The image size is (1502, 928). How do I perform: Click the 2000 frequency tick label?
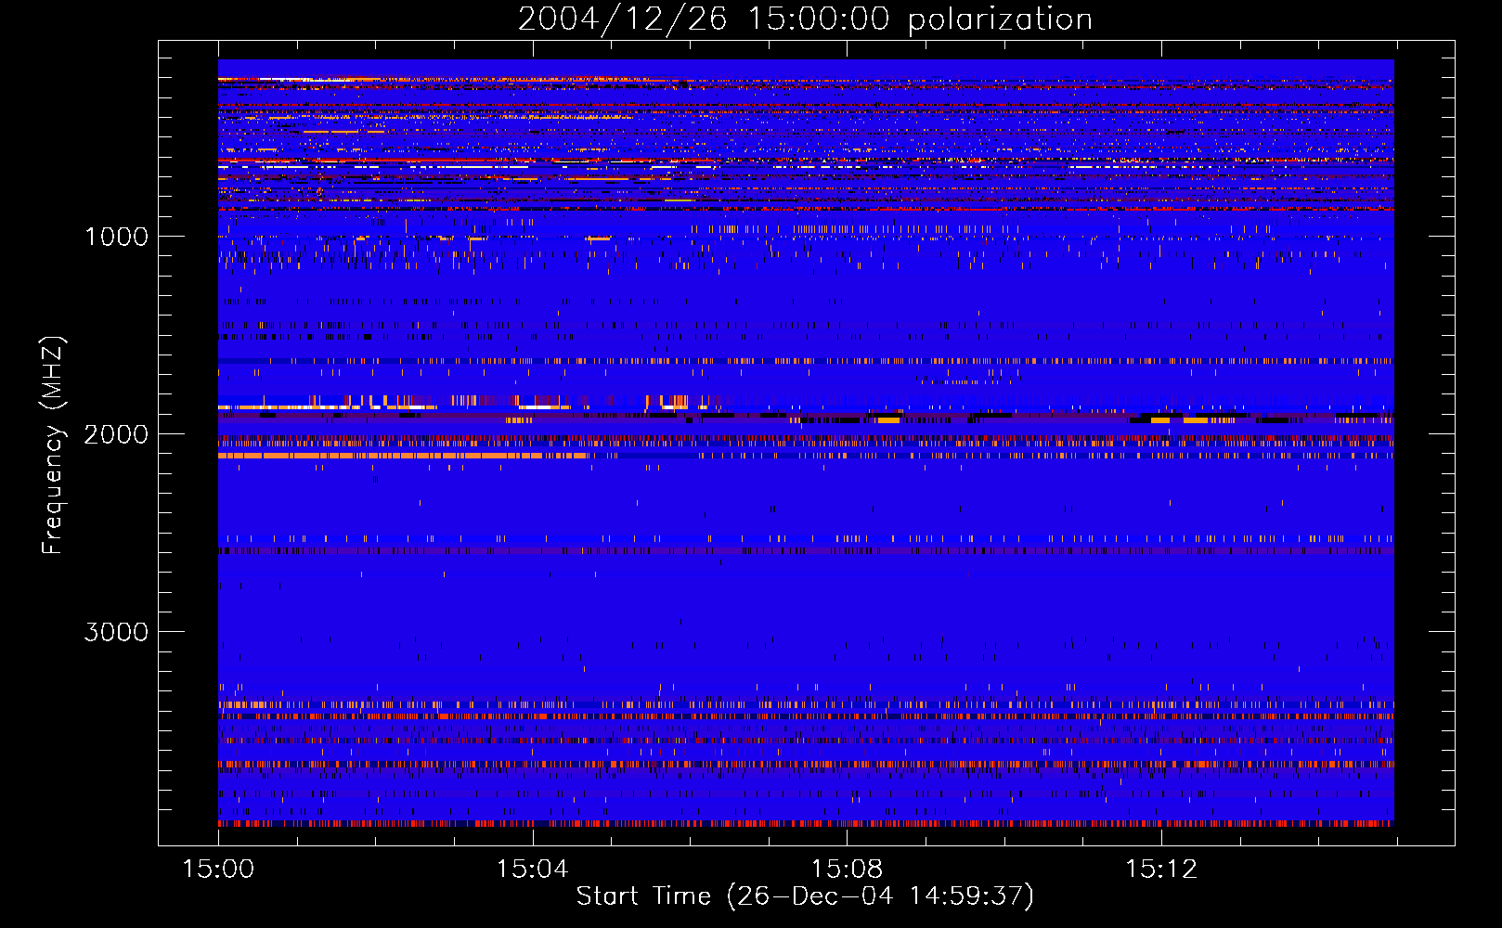[116, 434]
